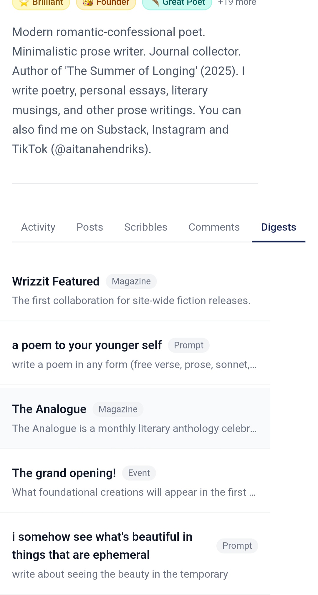Click the Event tag
This screenshot has height=595, width=318.
click(x=139, y=473)
